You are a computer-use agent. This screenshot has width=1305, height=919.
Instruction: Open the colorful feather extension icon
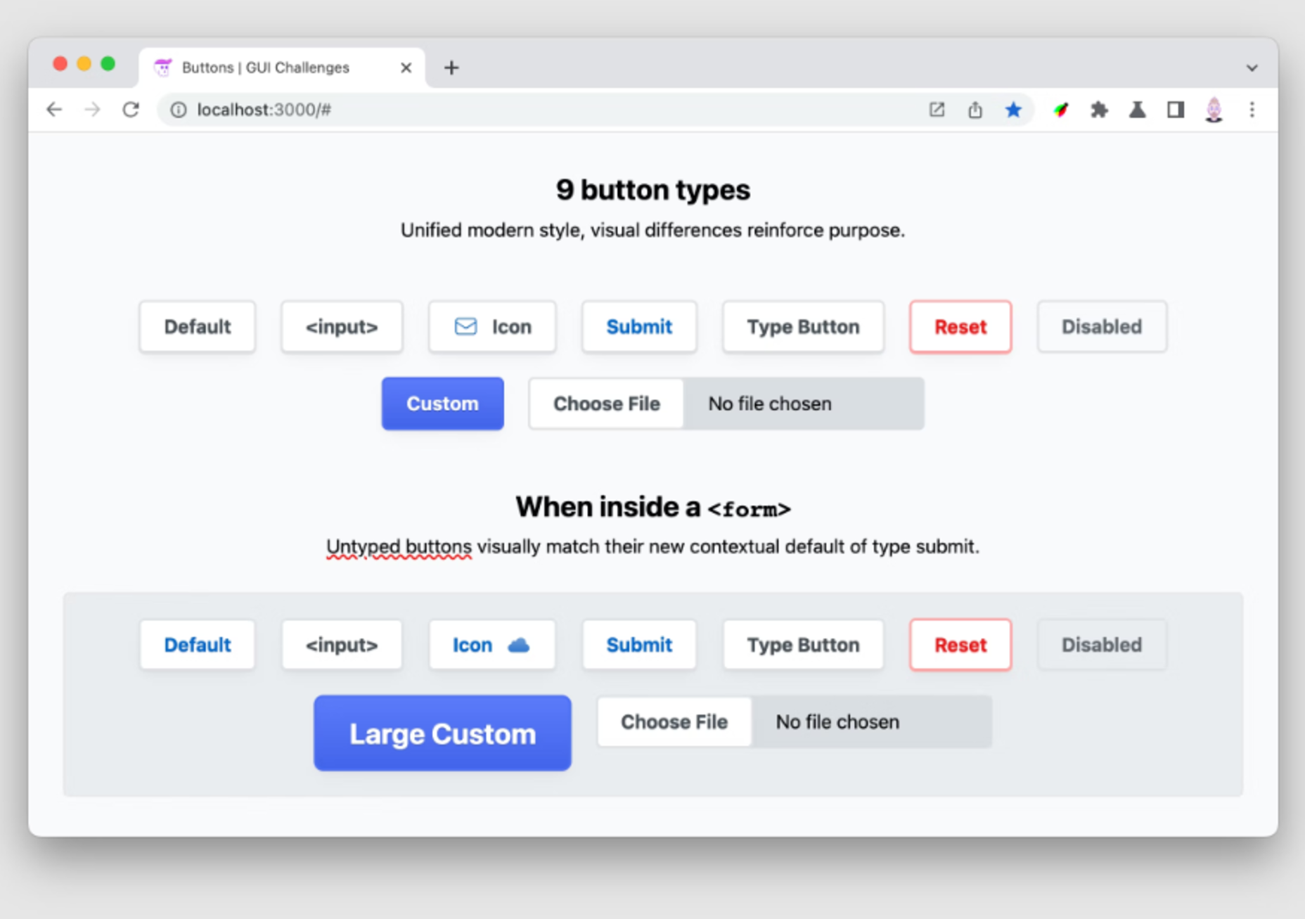1061,110
